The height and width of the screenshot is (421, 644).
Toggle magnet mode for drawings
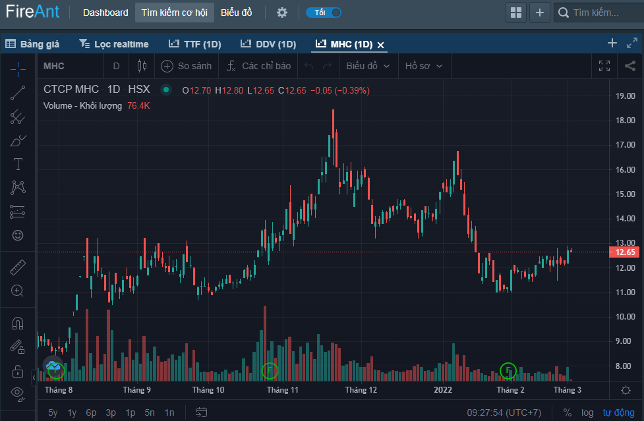[18, 323]
